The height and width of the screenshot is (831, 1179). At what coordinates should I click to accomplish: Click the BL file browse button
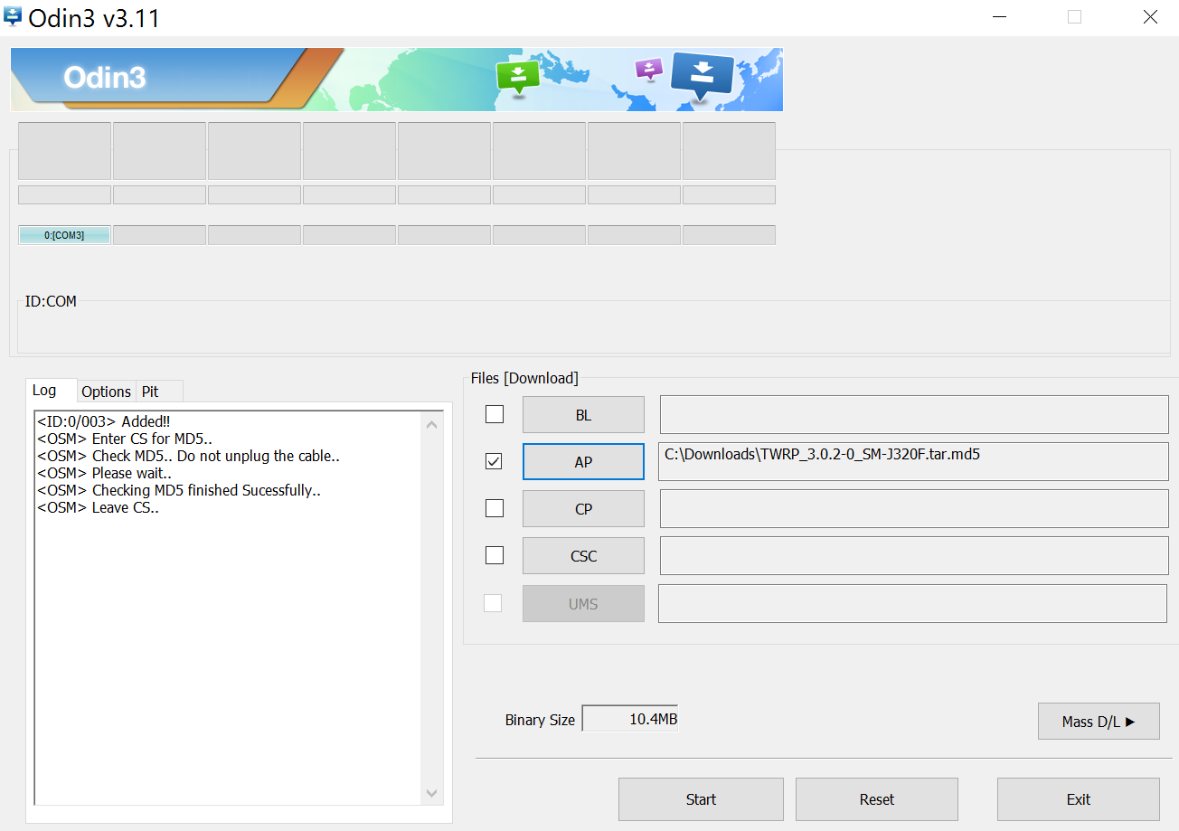pyautogui.click(x=583, y=415)
